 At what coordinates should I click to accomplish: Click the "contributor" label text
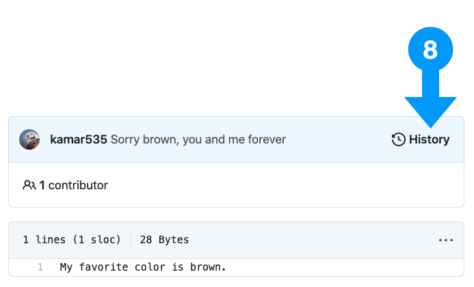tap(78, 185)
